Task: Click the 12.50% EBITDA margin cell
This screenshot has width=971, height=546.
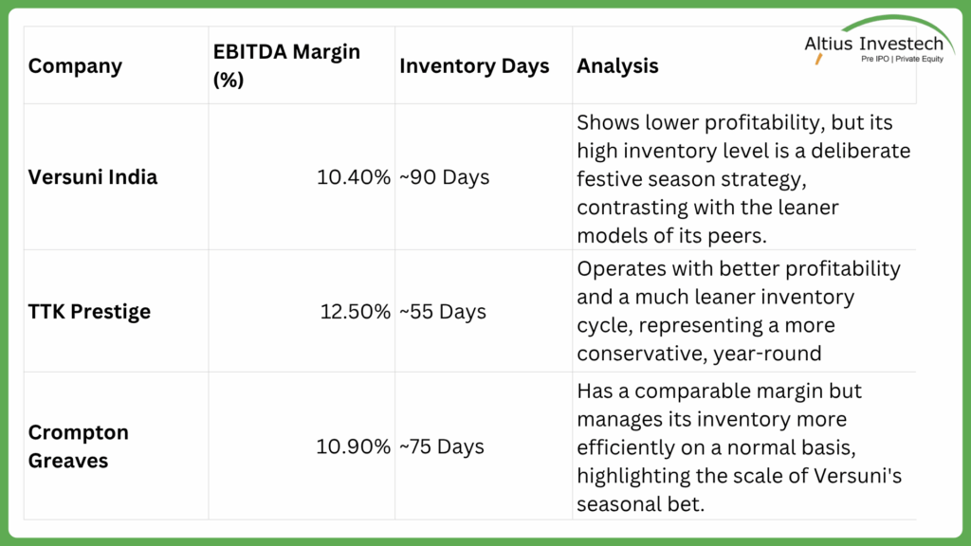Action: coord(353,312)
